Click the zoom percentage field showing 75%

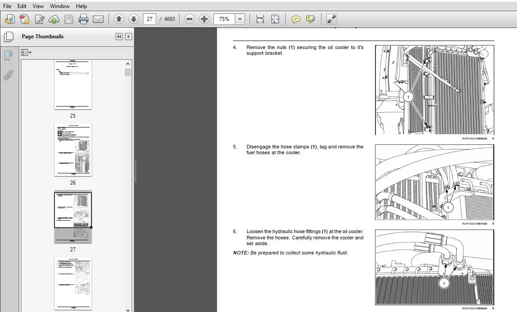point(224,19)
